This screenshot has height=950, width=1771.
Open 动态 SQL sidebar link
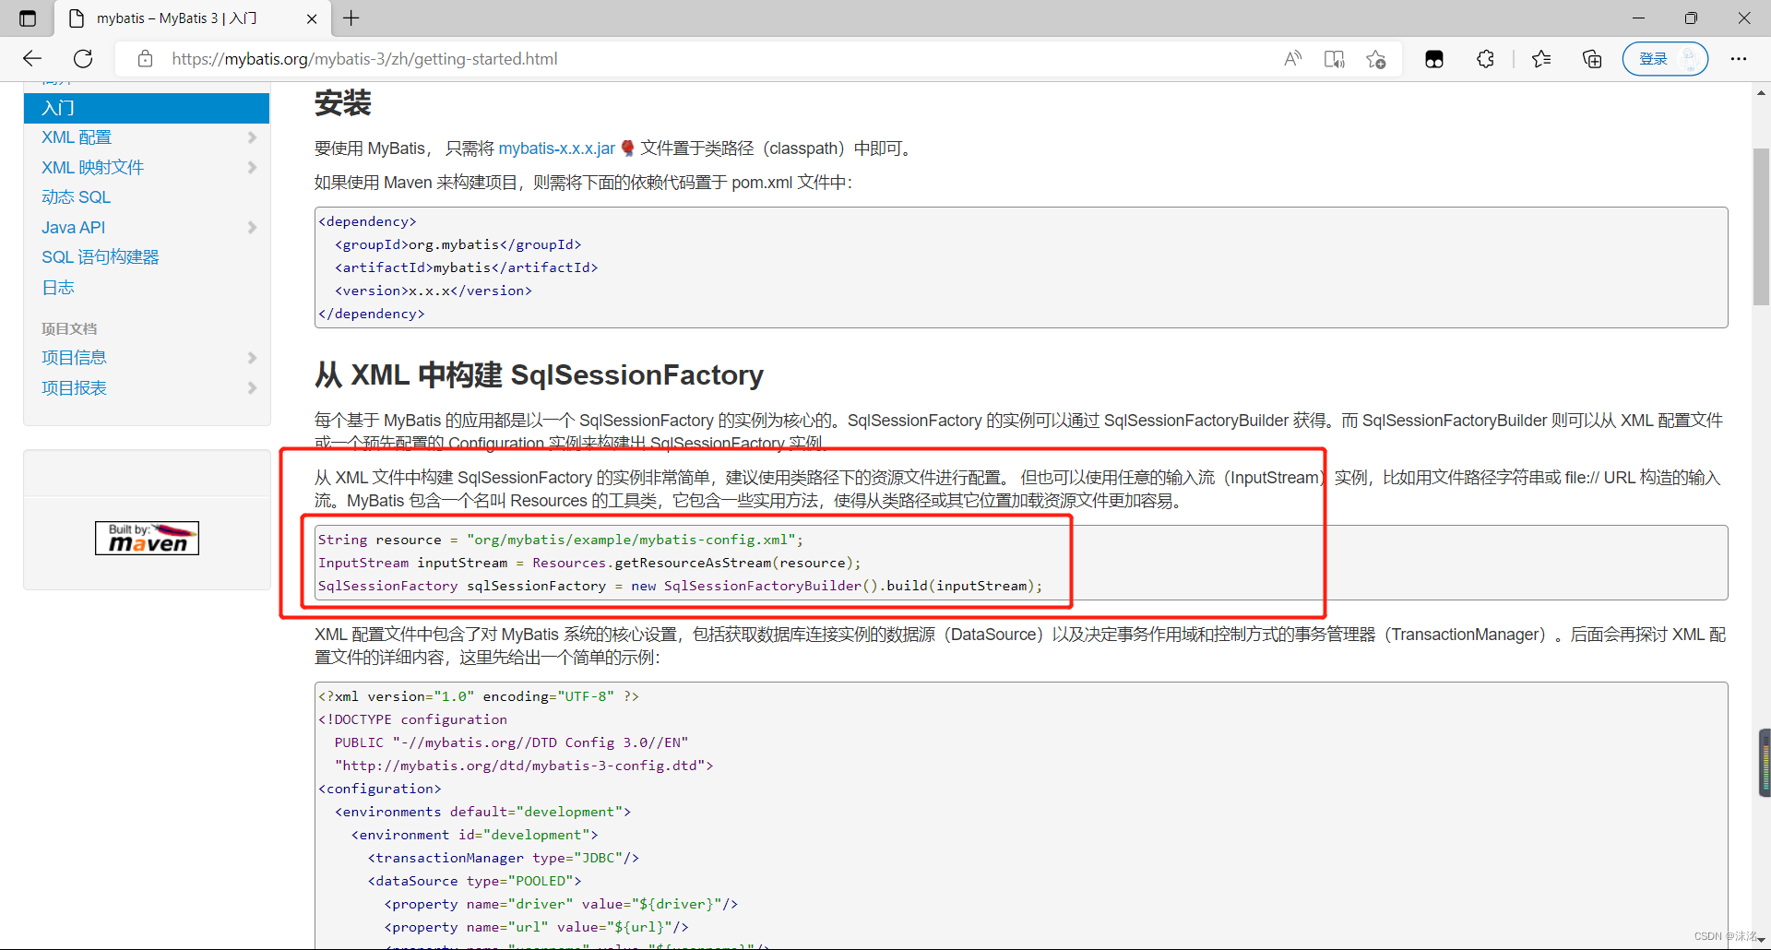pos(76,197)
